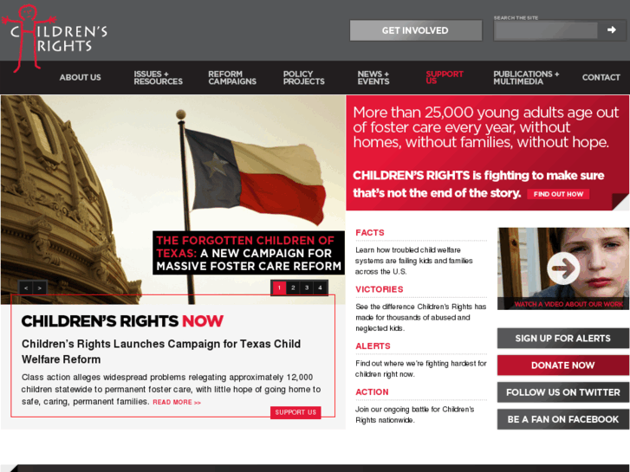Image resolution: width=630 pixels, height=472 pixels.
Task: Click Be A Fan On Facebook button
Action: [x=563, y=419]
